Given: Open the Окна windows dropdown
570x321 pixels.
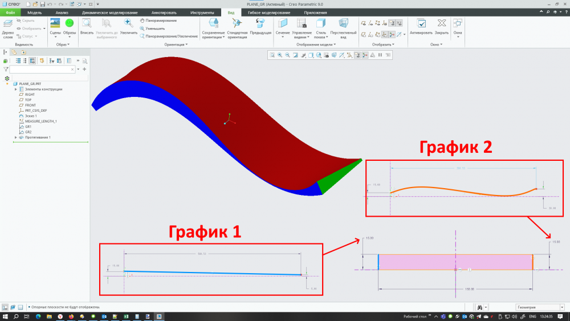Looking at the screenshot, I should [x=457, y=29].
